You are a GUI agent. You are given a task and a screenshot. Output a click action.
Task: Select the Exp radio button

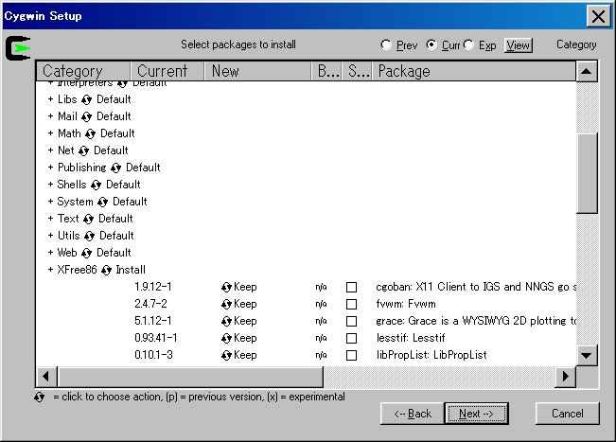point(468,45)
